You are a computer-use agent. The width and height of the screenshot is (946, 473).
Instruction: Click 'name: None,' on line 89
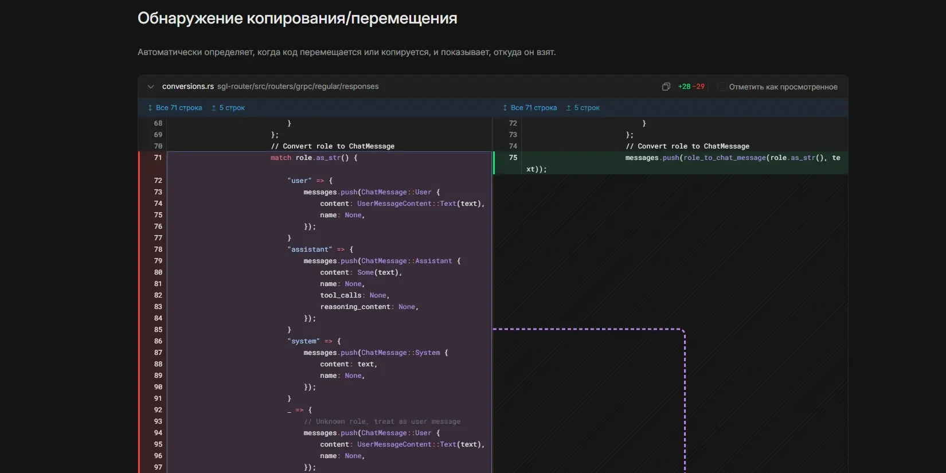pyautogui.click(x=342, y=376)
